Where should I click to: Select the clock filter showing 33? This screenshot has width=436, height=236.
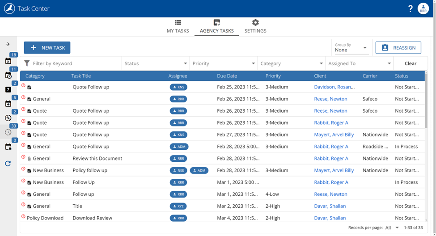tap(8, 132)
